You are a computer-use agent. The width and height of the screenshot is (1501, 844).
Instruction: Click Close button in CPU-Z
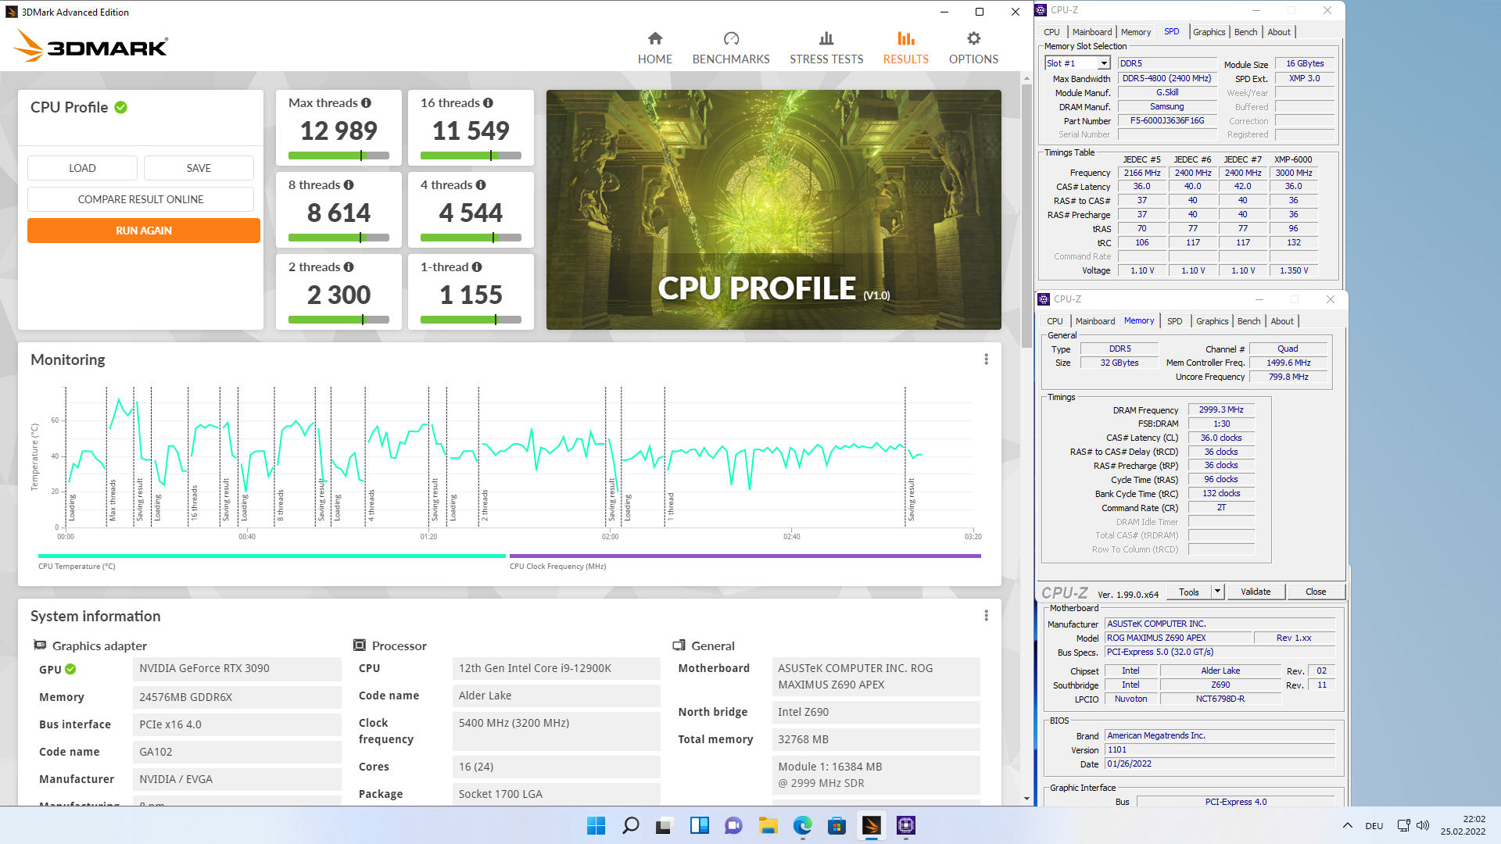[1316, 592]
